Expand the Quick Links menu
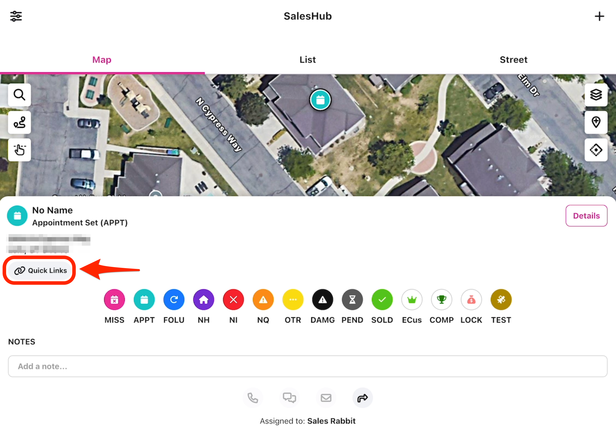The height and width of the screenshot is (444, 616). (40, 270)
